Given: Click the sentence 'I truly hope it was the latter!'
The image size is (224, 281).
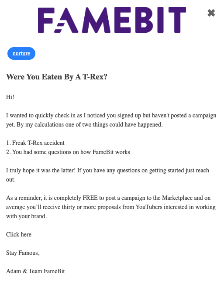Looking at the screenshot, I should pos(41,170).
